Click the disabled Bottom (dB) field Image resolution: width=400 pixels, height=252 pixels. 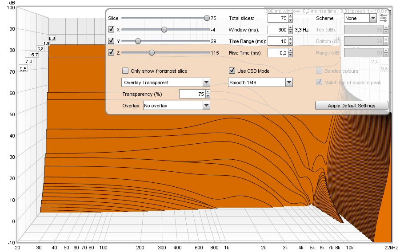coord(364,41)
